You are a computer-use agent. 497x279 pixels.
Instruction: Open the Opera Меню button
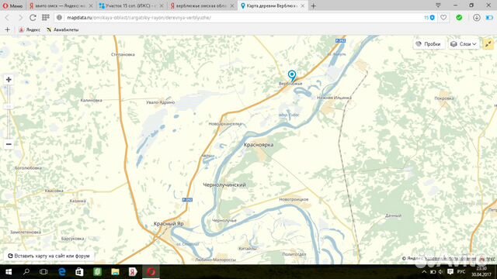(x=12, y=5)
